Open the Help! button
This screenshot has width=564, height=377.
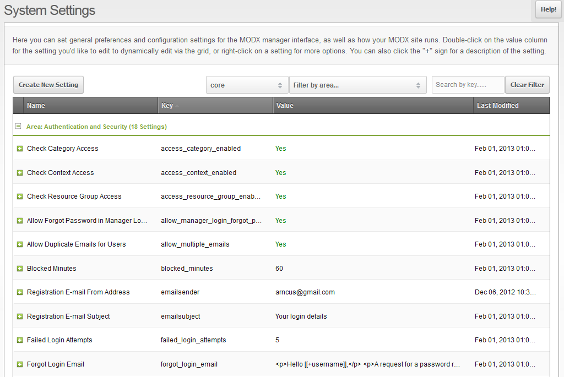pos(548,9)
